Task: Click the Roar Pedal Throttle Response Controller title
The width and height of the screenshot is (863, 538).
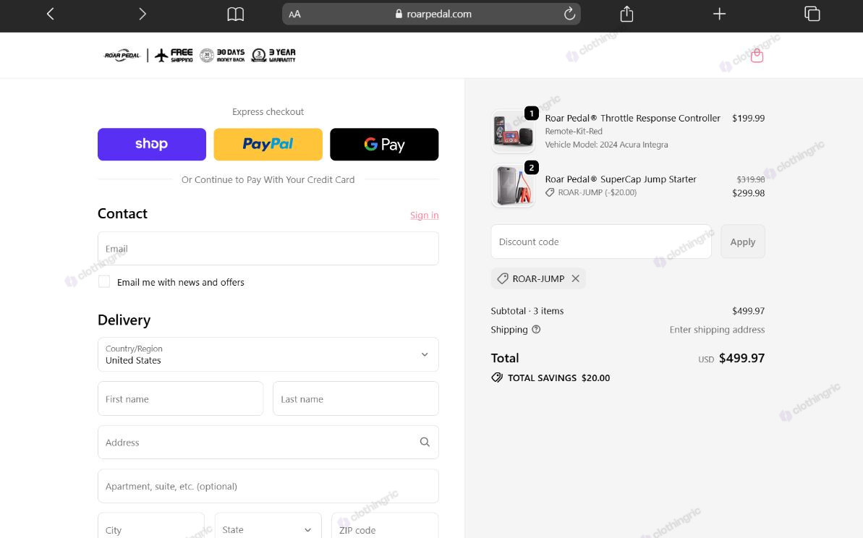Action: pyautogui.click(x=632, y=118)
